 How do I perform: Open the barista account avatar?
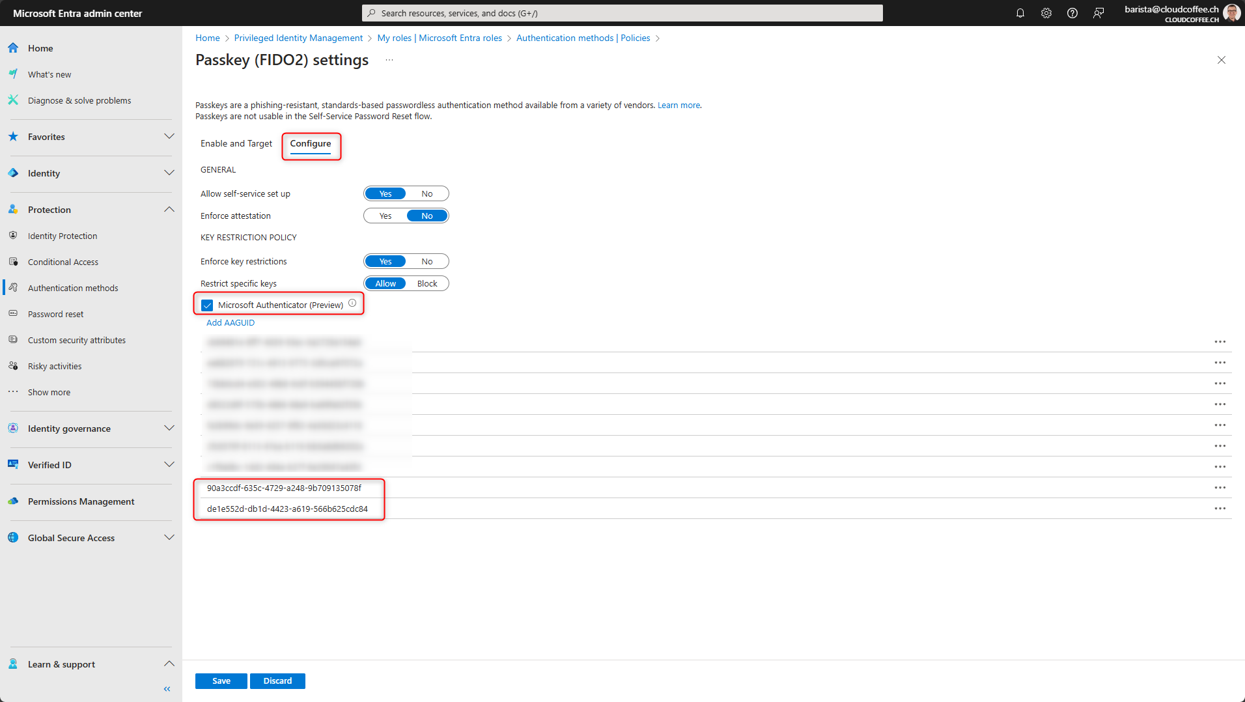(1231, 13)
